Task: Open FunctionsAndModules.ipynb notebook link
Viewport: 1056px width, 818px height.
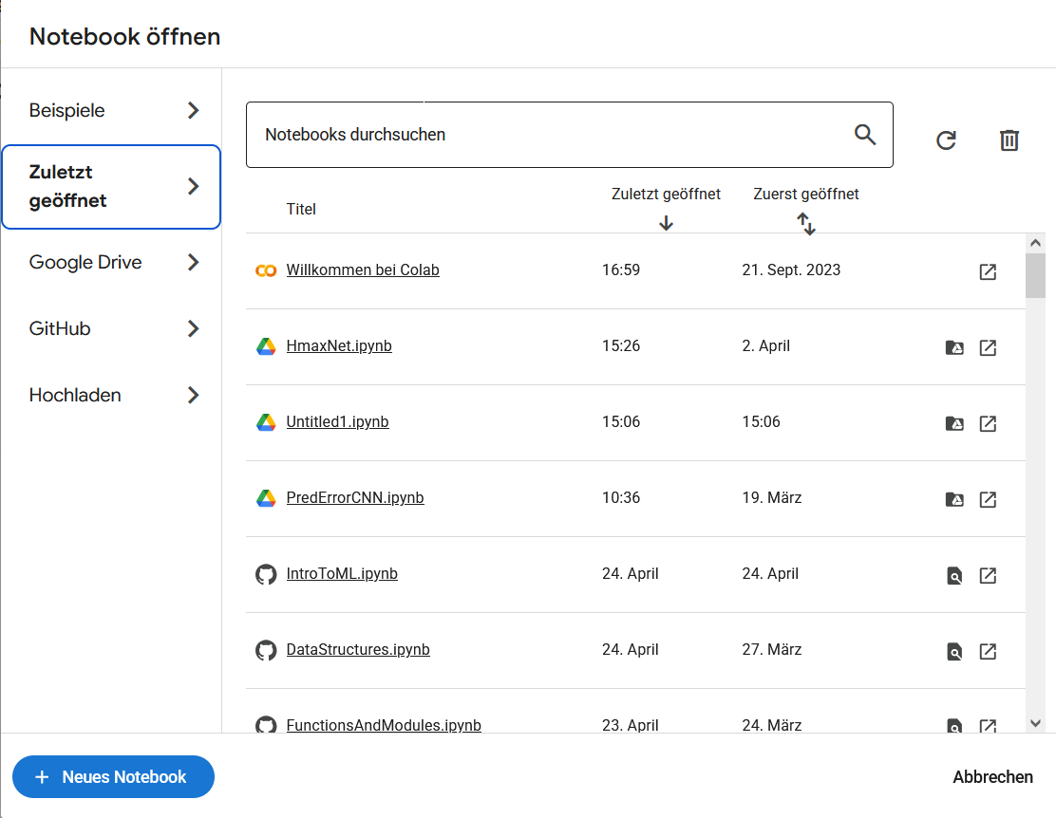Action: pos(384,725)
